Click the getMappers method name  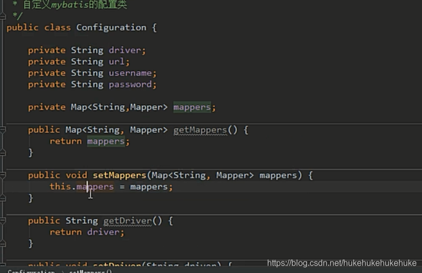[200, 130]
